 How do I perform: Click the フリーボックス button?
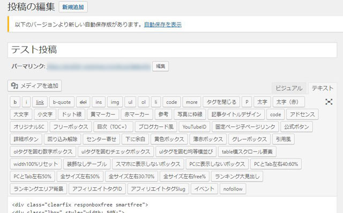click(71, 127)
